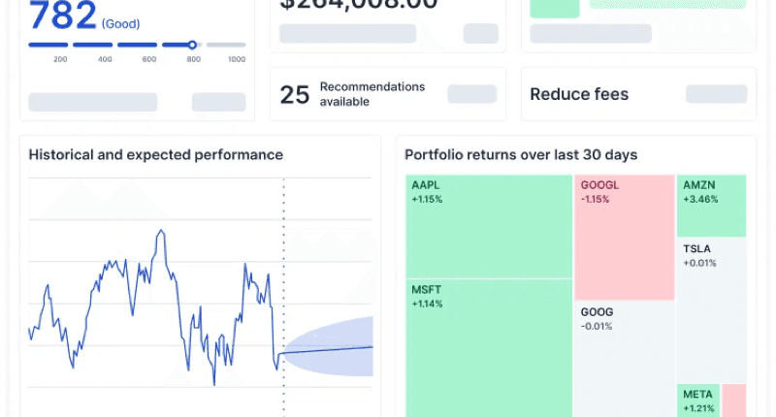Image resolution: width=776 pixels, height=417 pixels.
Task: Click the gray placeholder button beside Reduce fees
Action: 716,94
